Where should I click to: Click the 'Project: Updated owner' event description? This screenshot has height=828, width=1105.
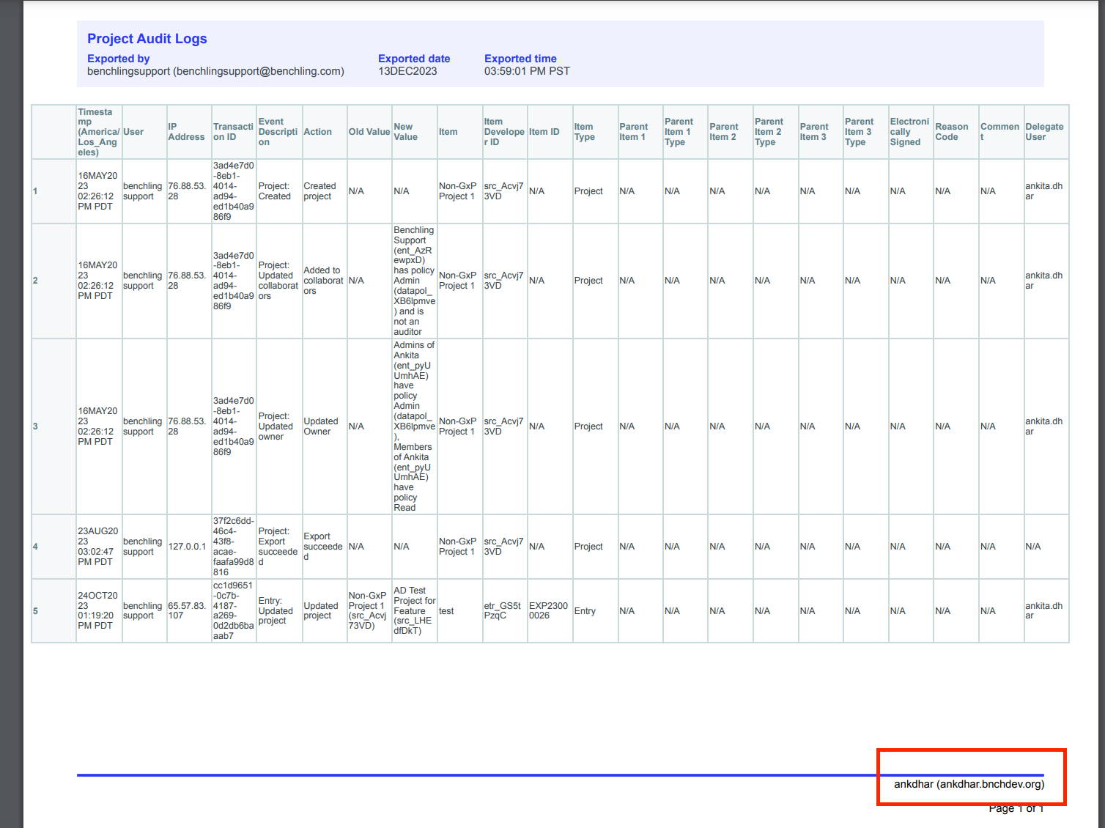[279, 426]
